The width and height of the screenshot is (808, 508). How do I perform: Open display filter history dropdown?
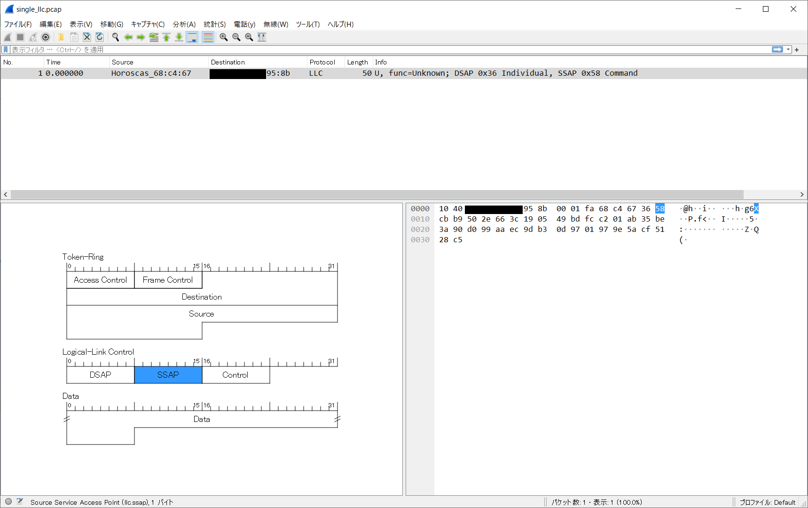coord(788,49)
